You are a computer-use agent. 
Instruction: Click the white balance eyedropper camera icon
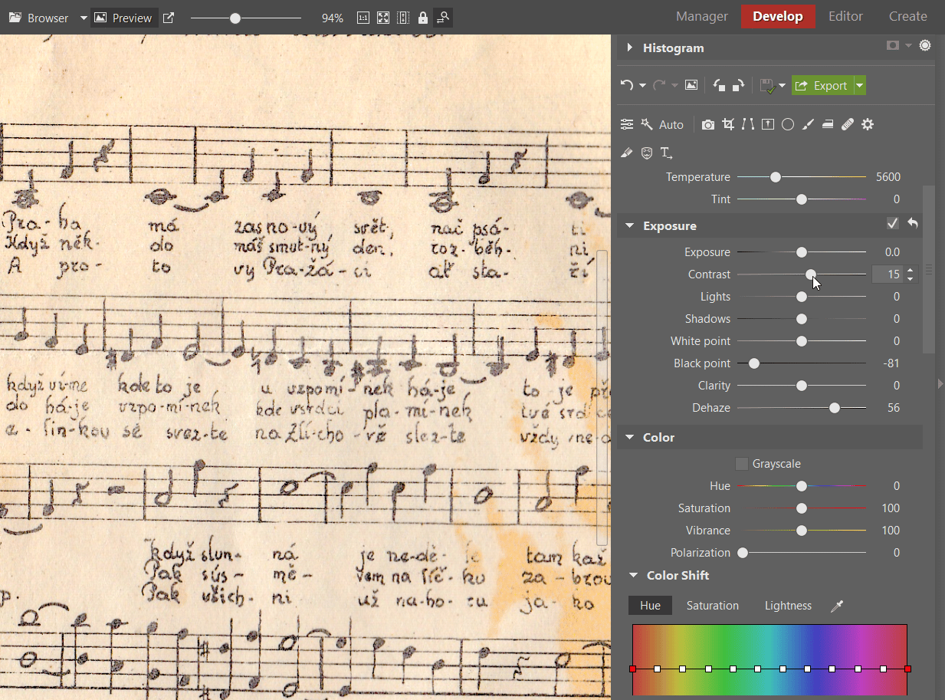(x=707, y=123)
